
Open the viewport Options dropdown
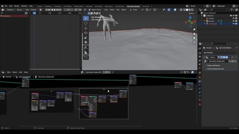192,13
